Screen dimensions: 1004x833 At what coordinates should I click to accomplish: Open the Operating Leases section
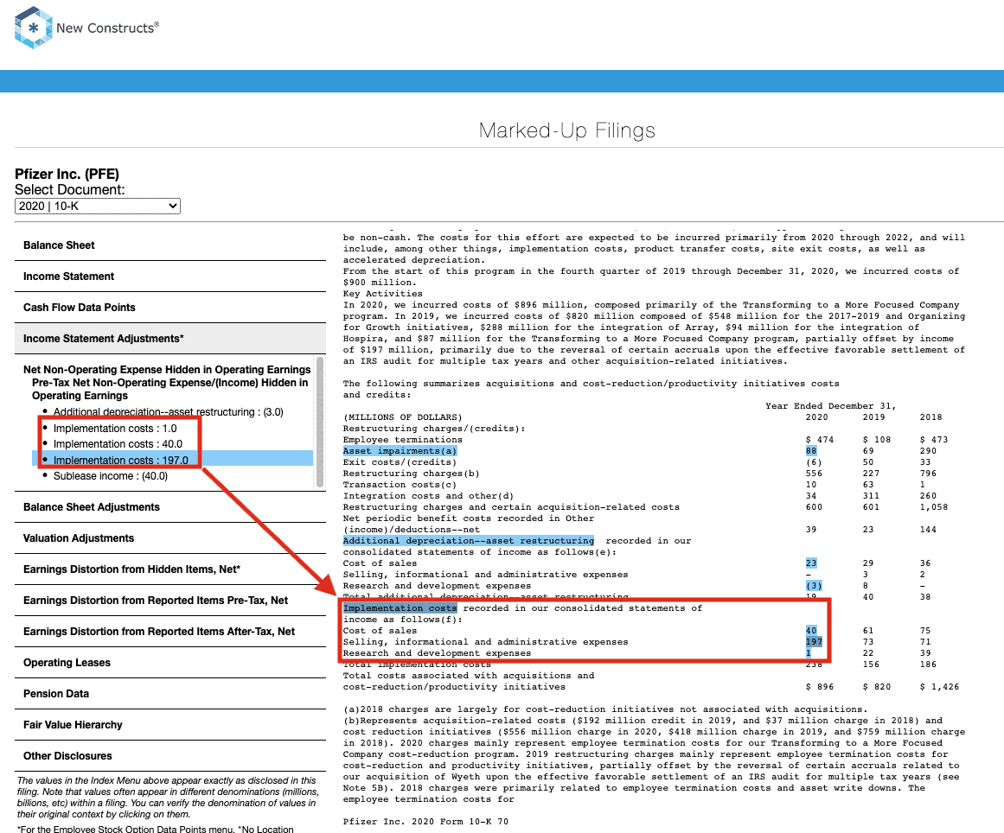click(170, 663)
